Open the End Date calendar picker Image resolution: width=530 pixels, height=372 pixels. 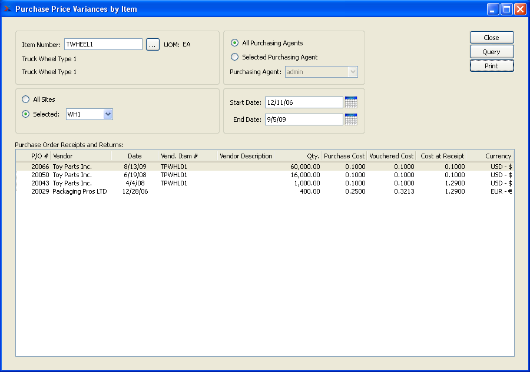(351, 119)
